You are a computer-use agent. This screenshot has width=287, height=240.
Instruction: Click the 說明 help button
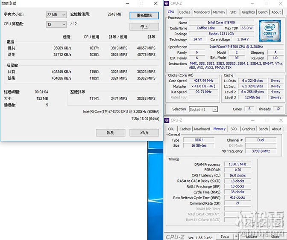[111, 133]
